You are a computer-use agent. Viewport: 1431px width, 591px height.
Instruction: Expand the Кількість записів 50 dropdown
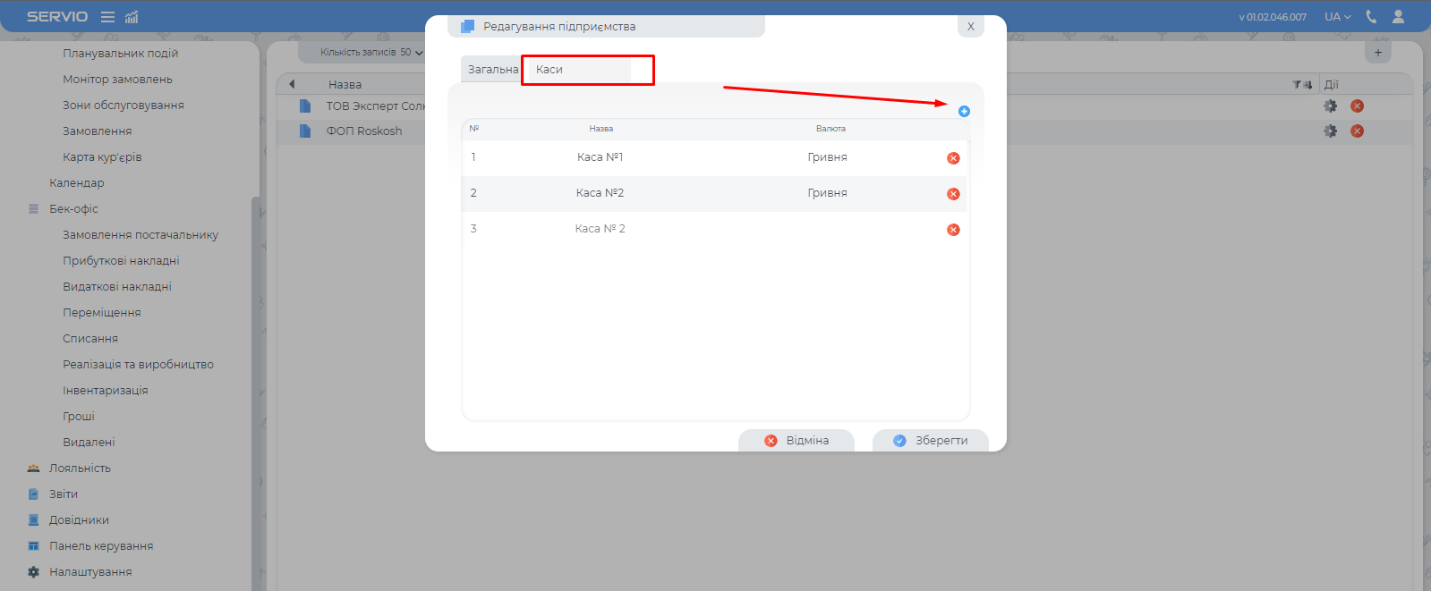tap(371, 53)
